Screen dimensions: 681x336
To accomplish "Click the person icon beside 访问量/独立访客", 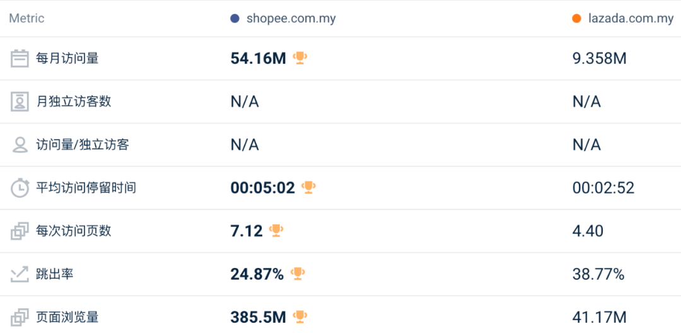I will pos(20,145).
